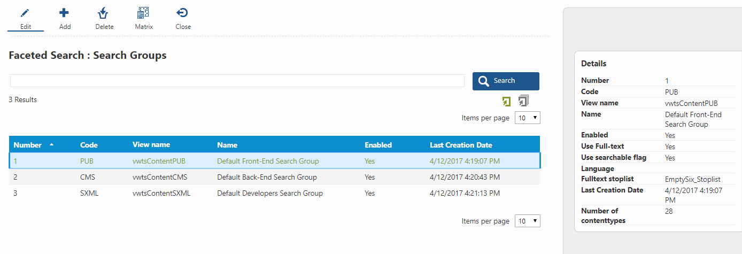Sort by the View name column
Image resolution: width=742 pixels, height=254 pixels.
pyautogui.click(x=151, y=145)
